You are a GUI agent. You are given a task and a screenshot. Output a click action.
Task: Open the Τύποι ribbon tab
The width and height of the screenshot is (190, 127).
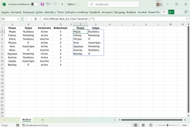click(60, 12)
